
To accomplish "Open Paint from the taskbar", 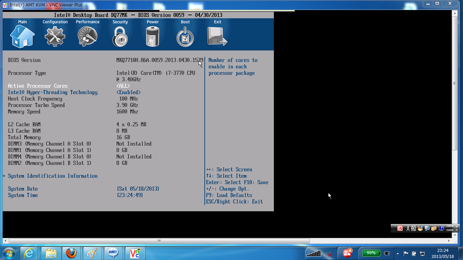I will 92,253.
